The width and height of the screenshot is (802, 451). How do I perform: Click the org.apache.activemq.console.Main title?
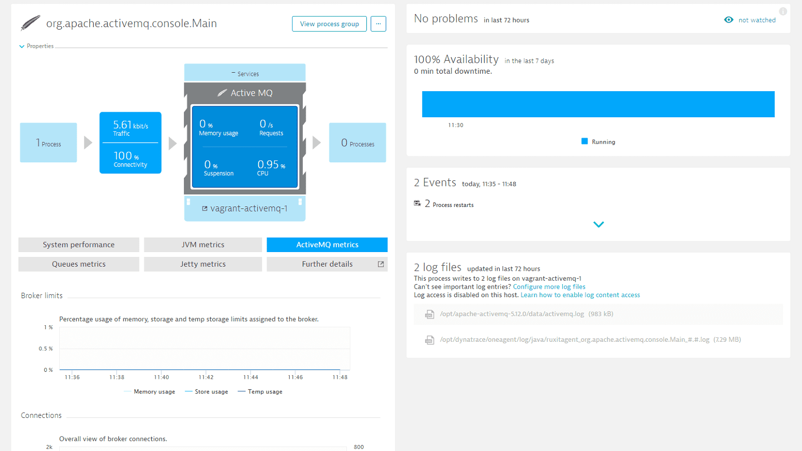pos(131,24)
